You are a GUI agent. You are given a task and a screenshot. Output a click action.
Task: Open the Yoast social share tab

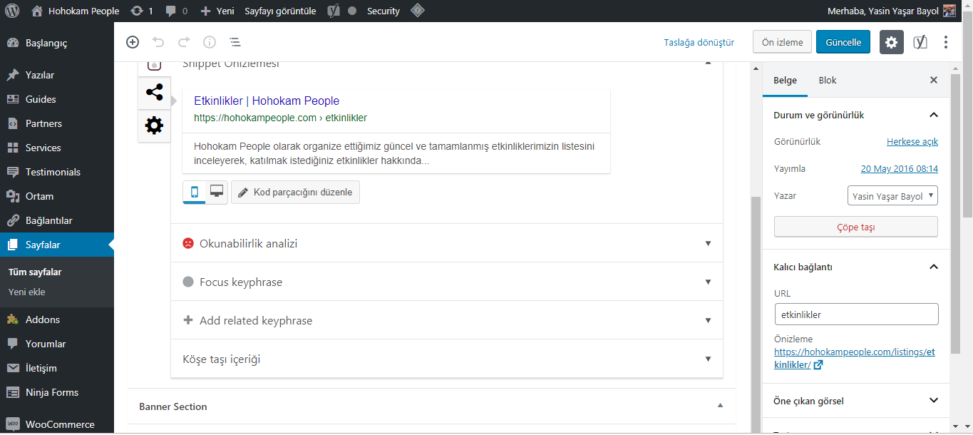[154, 93]
